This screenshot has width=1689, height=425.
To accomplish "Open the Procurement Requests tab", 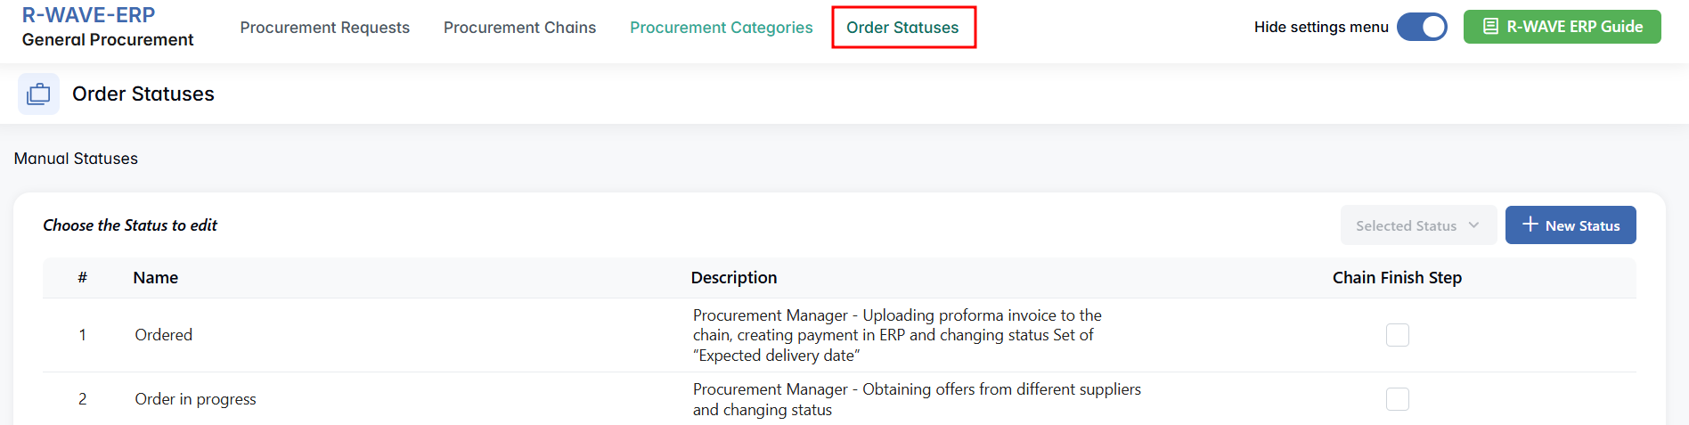I will pyautogui.click(x=324, y=28).
